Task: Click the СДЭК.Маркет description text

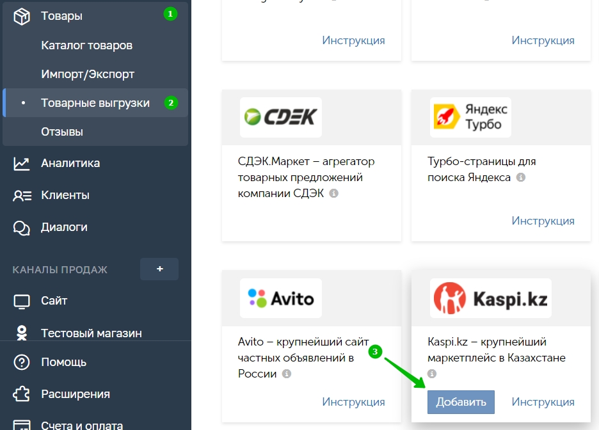Action: [x=306, y=177]
